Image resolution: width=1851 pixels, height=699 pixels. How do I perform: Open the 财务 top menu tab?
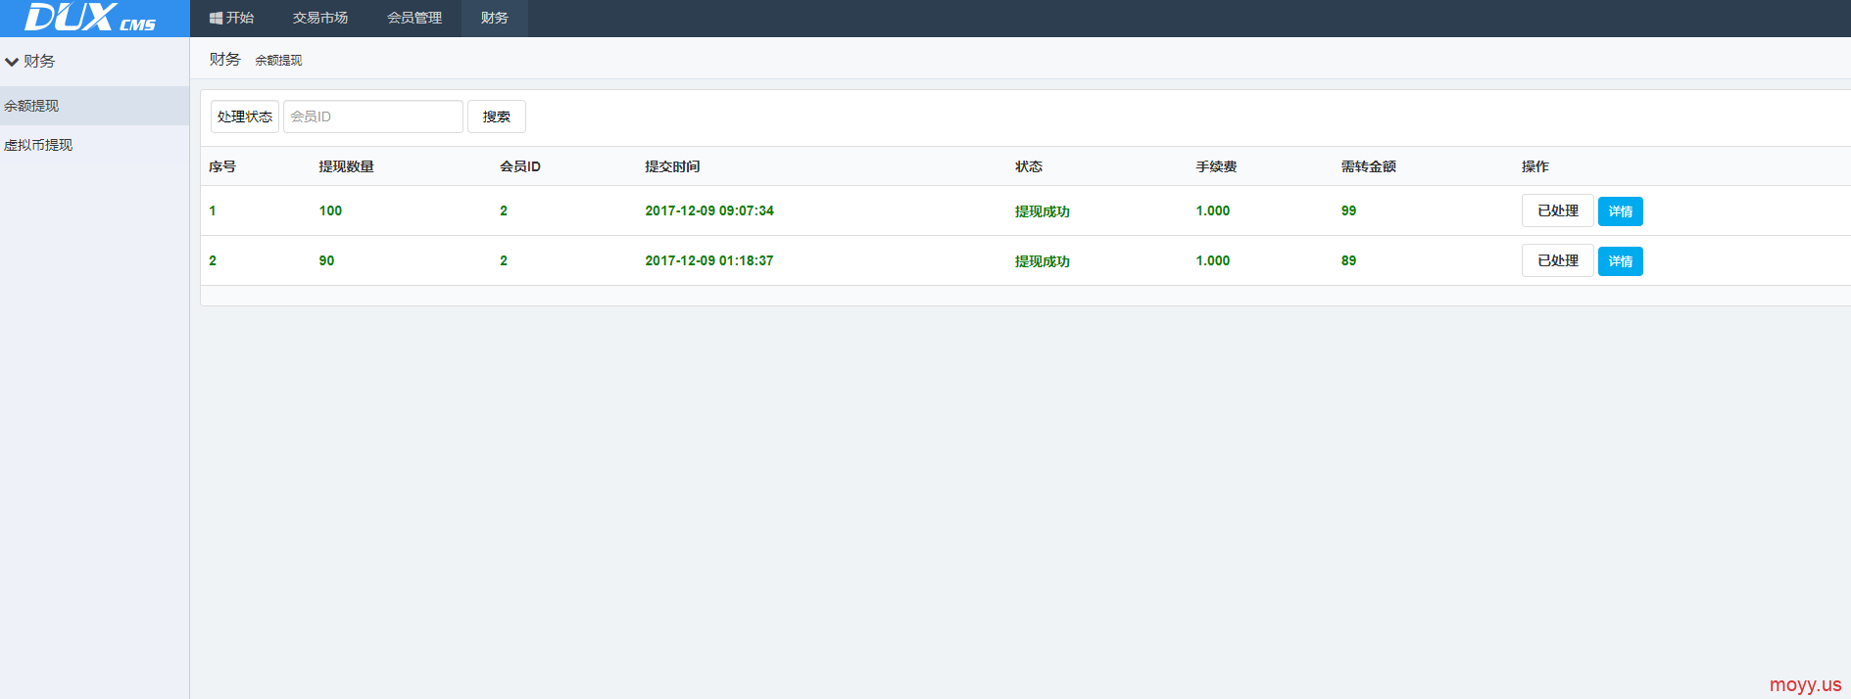[x=495, y=18]
